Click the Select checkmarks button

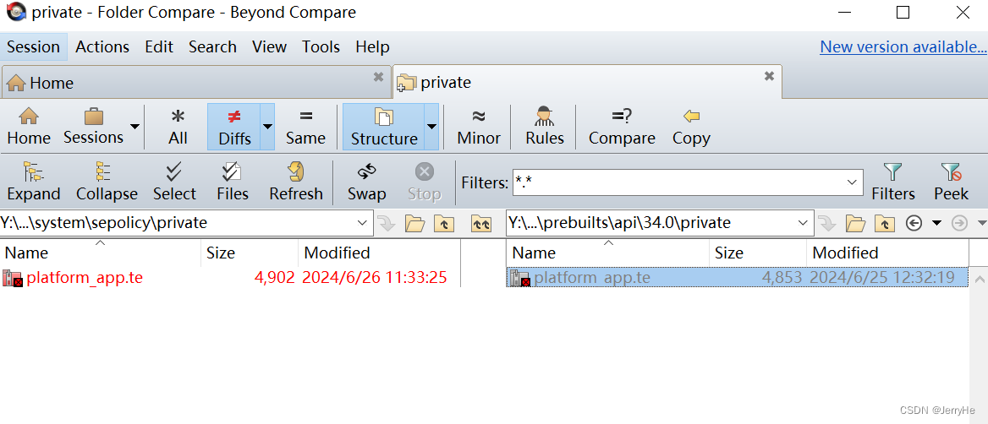click(x=174, y=182)
